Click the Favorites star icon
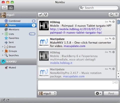The width and height of the screenshot is (120, 103). point(6,38)
